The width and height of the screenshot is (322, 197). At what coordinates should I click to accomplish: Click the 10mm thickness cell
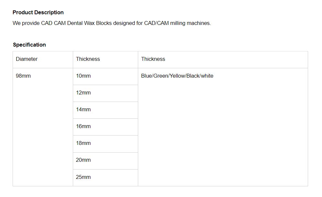point(83,76)
